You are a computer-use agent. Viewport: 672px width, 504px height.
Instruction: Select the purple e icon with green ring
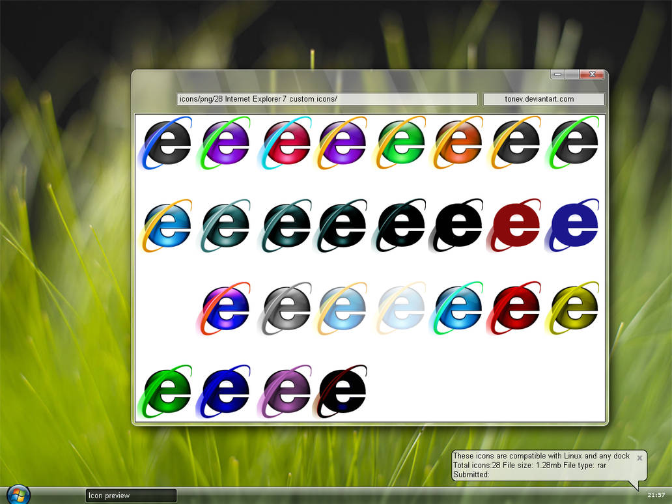(x=225, y=143)
